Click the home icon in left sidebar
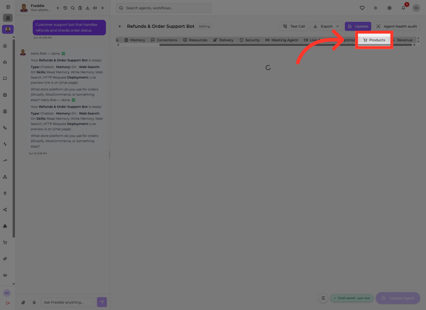This screenshot has width=426, height=310. tap(5, 46)
